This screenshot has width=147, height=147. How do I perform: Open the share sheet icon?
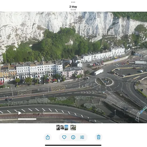coord(48,137)
